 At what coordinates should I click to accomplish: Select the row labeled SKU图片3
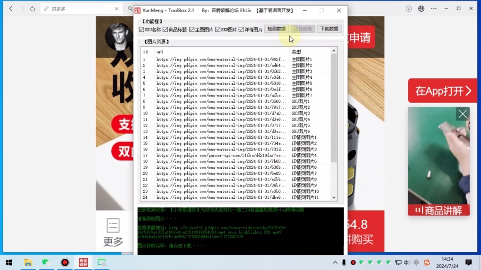(x=236, y=113)
